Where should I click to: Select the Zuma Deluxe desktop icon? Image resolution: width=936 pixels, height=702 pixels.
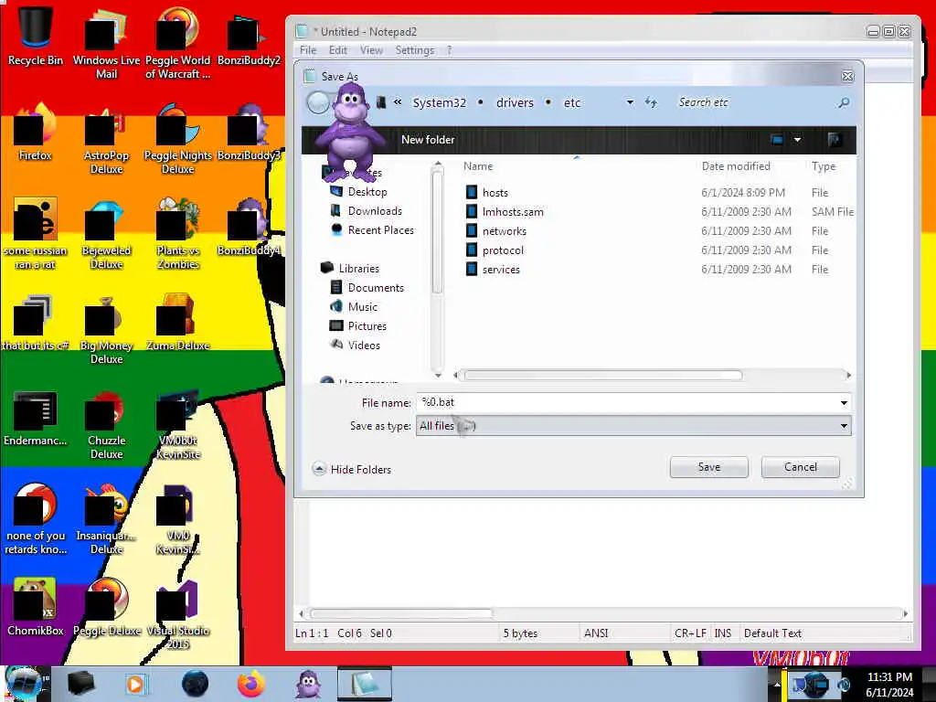(x=178, y=323)
